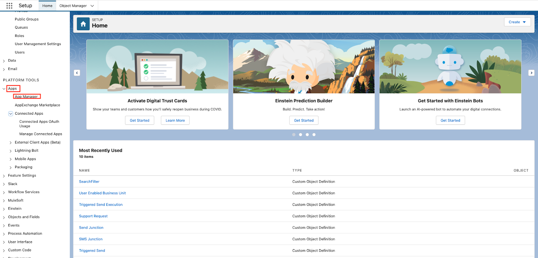Viewport: 538px width, 258px height.
Task: Open the Create dropdown button
Action: point(517,22)
